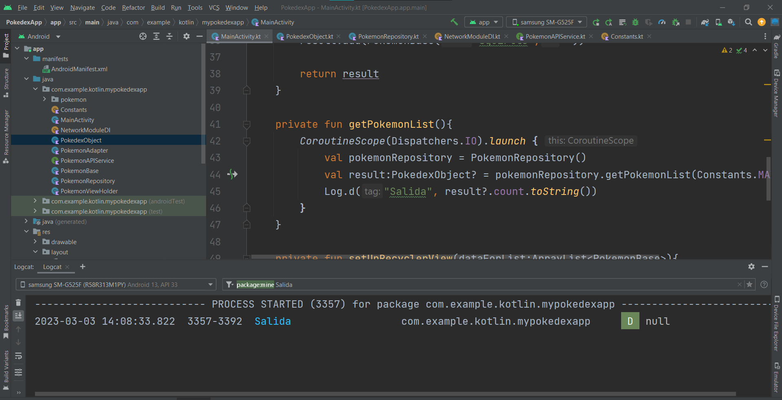Image resolution: width=782 pixels, height=400 pixels.
Task: Clear Logcat with the trash icon
Action: (18, 302)
